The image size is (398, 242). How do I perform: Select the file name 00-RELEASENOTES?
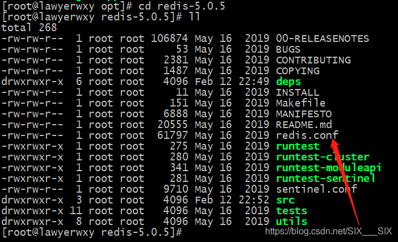[322, 39]
